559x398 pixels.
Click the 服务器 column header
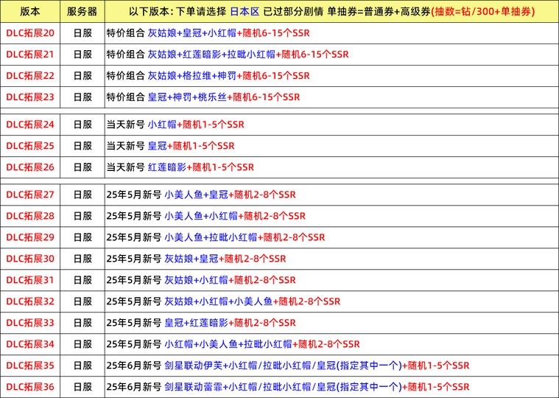tap(82, 11)
